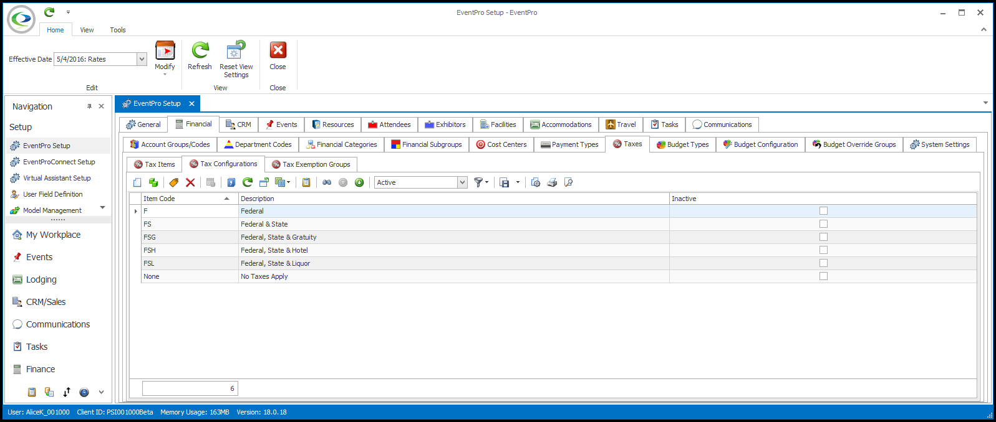Open the Tools ribbon tab
The image size is (996, 422).
118,30
